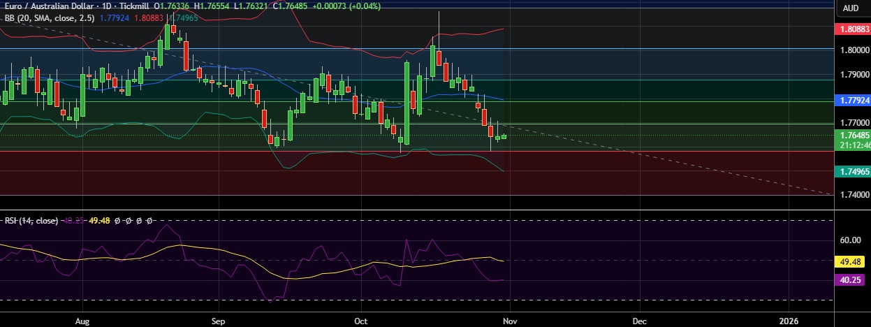Click the 1.74965 lower band price label
Screen dimensions: 871x327
coord(853,170)
